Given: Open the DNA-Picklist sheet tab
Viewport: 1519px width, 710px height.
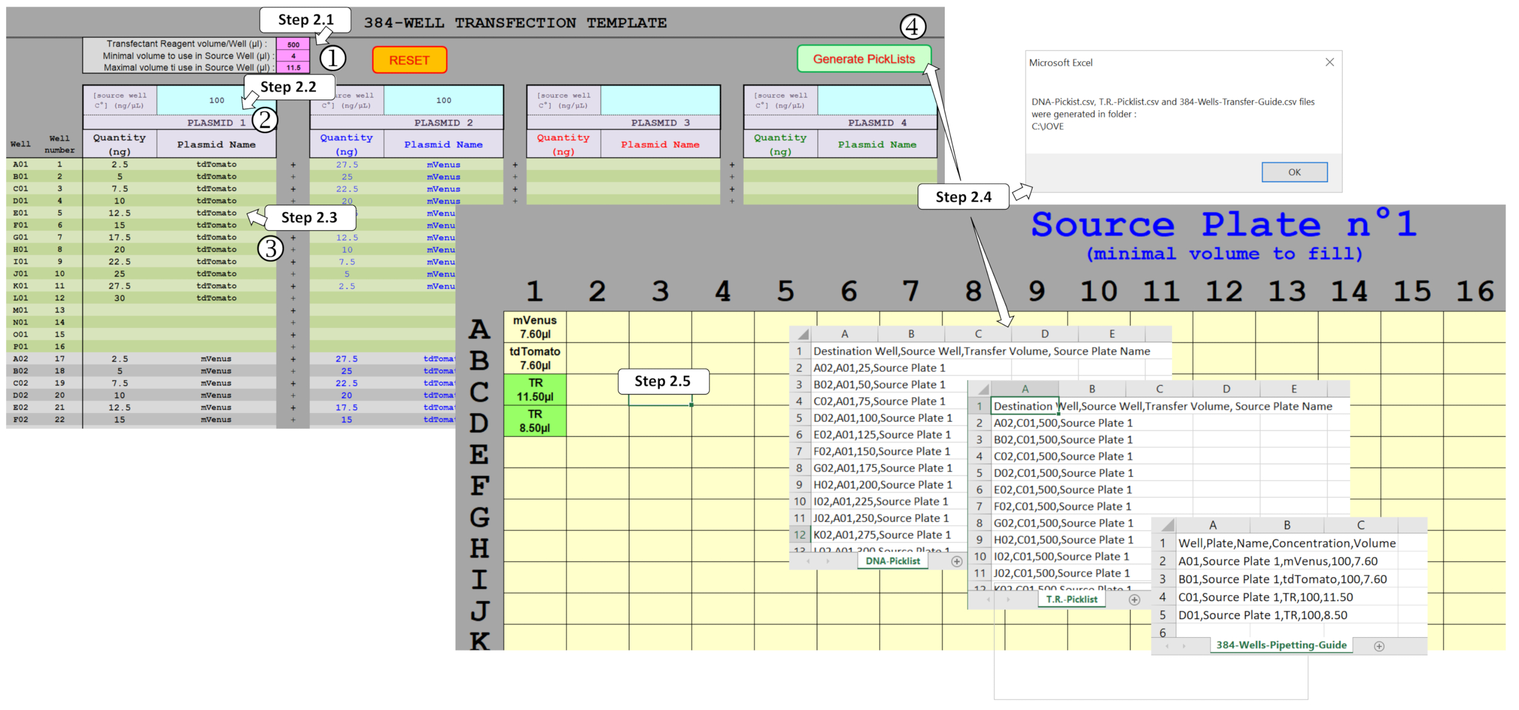Looking at the screenshot, I should point(892,561).
